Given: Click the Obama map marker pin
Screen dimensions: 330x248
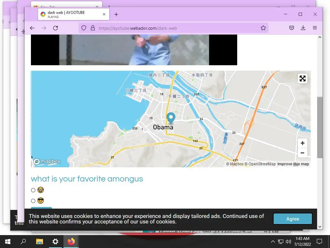Looking at the screenshot, I should [171, 118].
